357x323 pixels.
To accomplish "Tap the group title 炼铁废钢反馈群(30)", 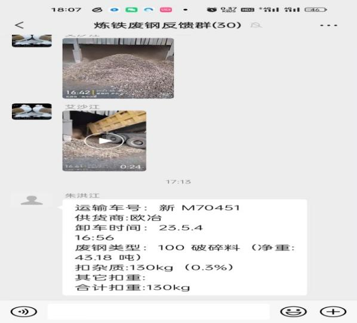I will (168, 25).
